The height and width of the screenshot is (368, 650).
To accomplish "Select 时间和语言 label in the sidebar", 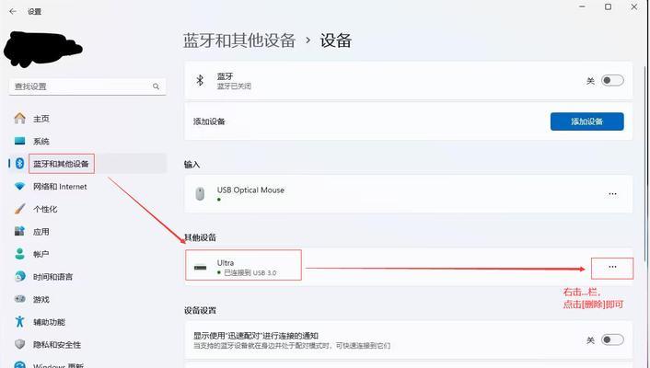I will click(x=53, y=277).
